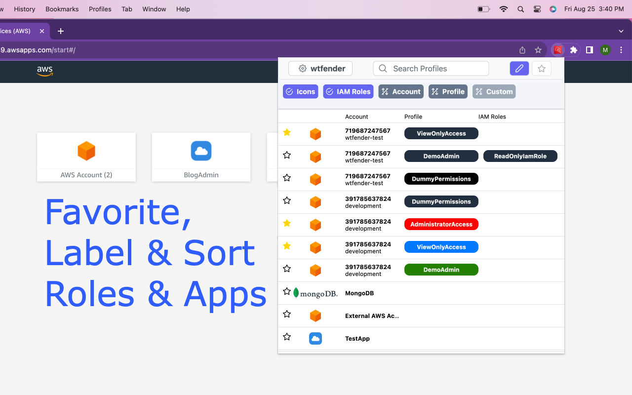632x395 pixels.
Task: Enable the Profile sort chip
Action: coord(448,92)
